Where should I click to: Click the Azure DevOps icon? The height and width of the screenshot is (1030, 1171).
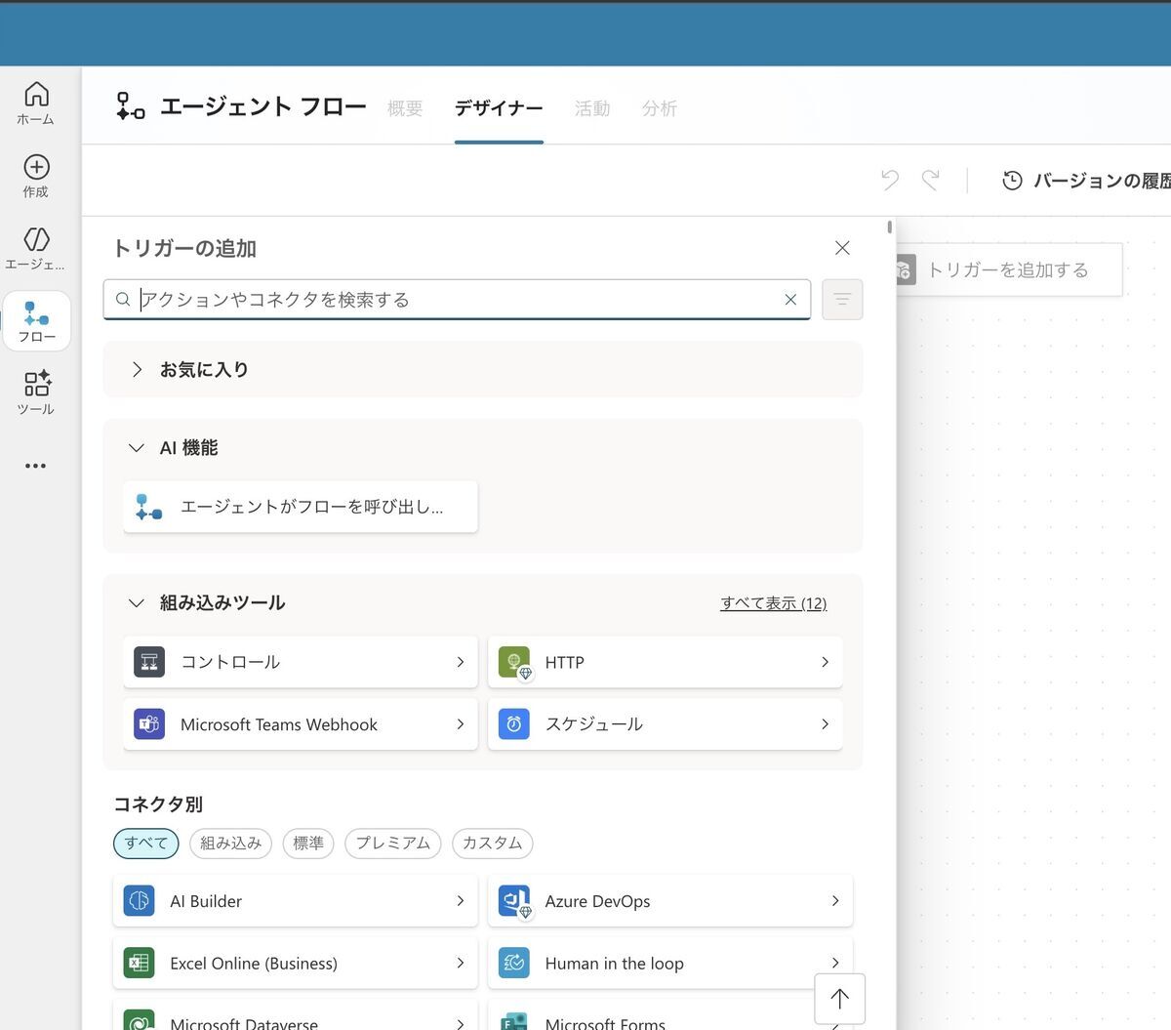click(514, 901)
